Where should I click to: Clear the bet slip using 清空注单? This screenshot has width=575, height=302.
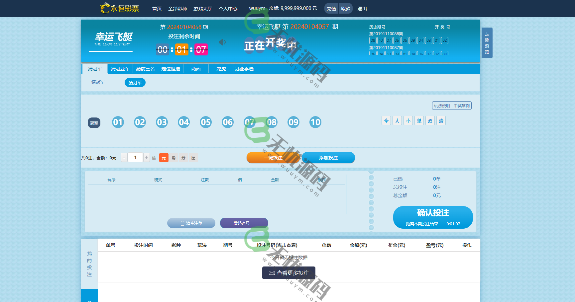coord(191,223)
